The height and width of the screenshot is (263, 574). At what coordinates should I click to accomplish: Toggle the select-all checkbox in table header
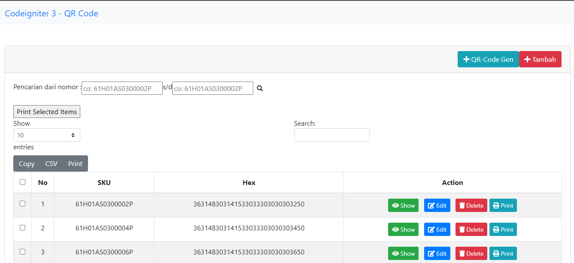23,182
